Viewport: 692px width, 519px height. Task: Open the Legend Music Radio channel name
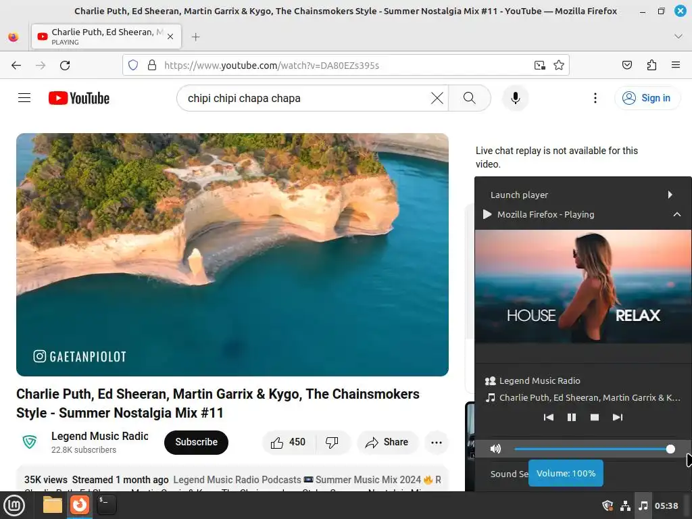(x=100, y=436)
